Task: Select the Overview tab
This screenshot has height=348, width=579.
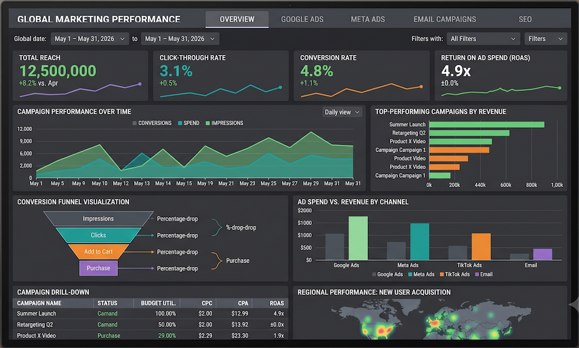Action: [237, 19]
